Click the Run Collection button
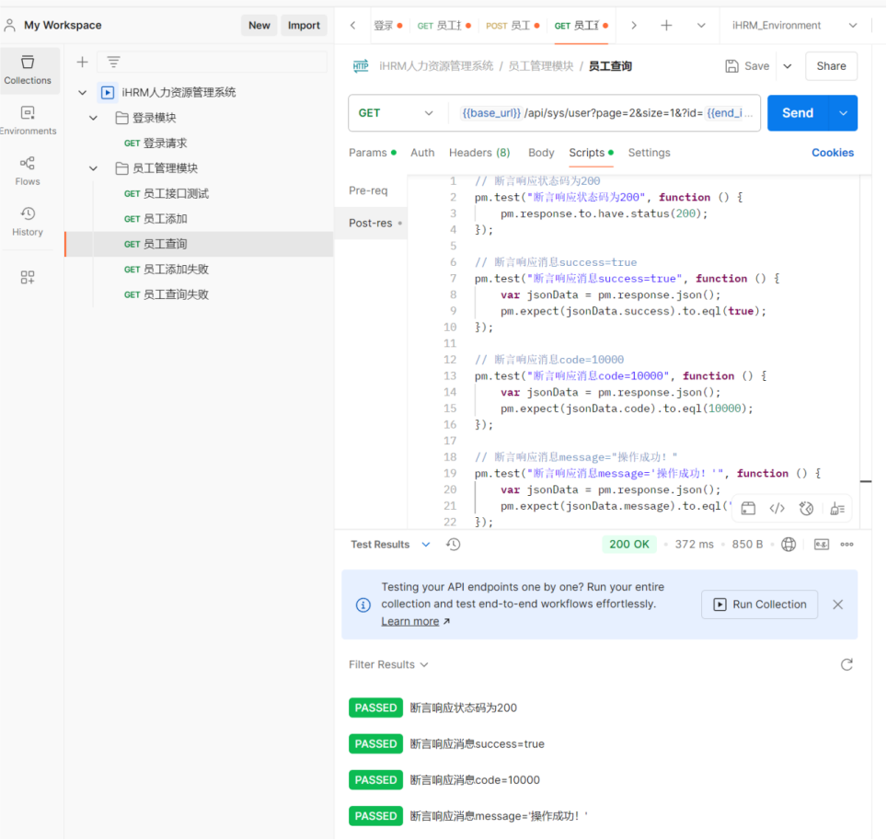 pos(760,604)
